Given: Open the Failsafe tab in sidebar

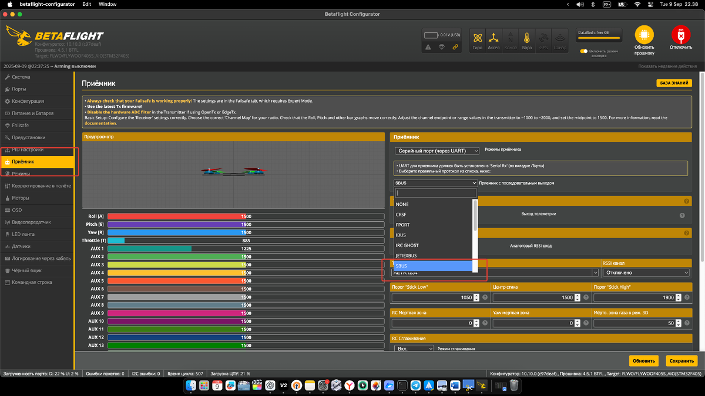Looking at the screenshot, I should point(38,126).
